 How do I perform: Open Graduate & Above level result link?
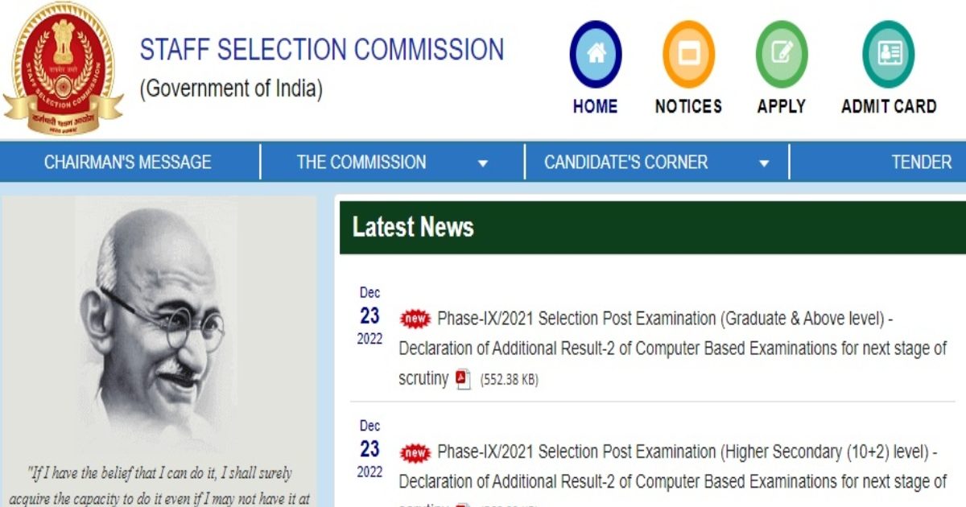[665, 319]
